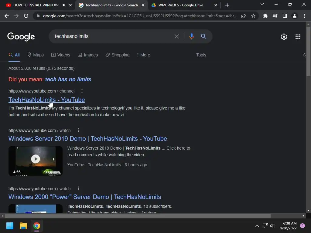
Task: Open the media control icon in toolbar
Action: (275, 16)
